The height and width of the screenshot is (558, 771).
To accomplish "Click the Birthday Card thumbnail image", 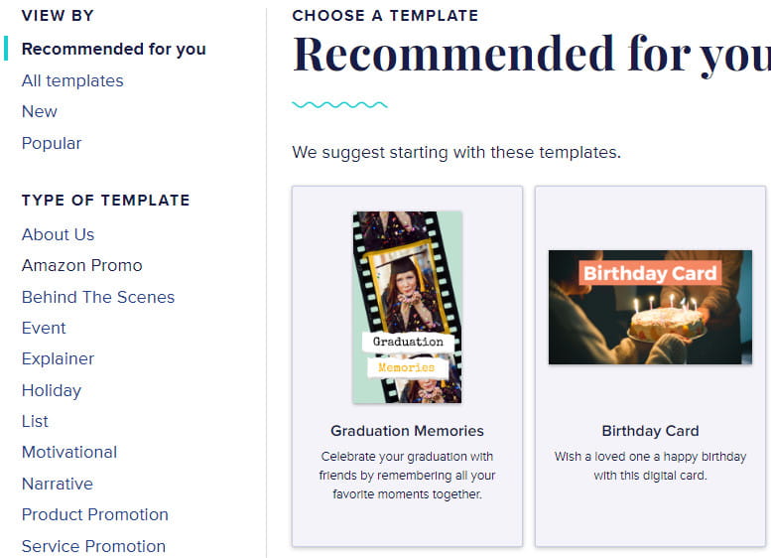I will [x=650, y=307].
